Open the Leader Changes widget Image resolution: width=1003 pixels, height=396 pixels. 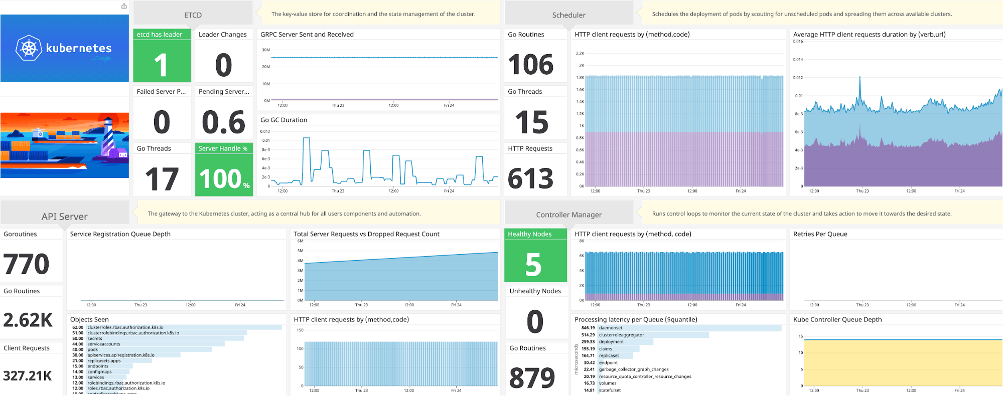[223, 56]
